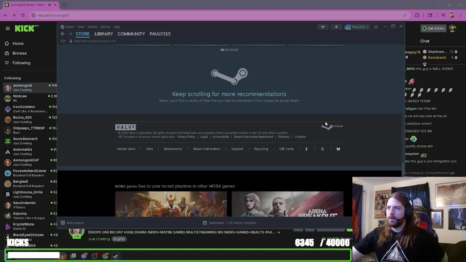Open the Refunds link
Image resolution: width=466 pixels, height=262 pixels.
click(x=284, y=137)
